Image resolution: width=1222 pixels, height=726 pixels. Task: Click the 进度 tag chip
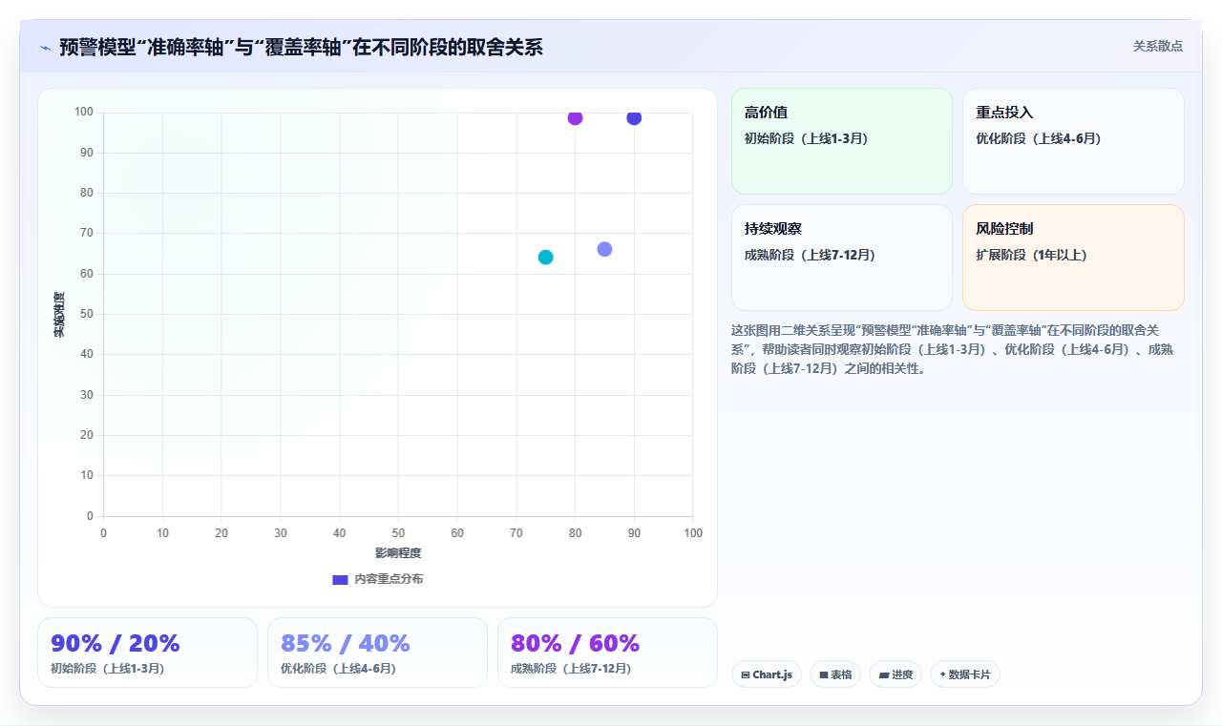pyautogui.click(x=895, y=674)
